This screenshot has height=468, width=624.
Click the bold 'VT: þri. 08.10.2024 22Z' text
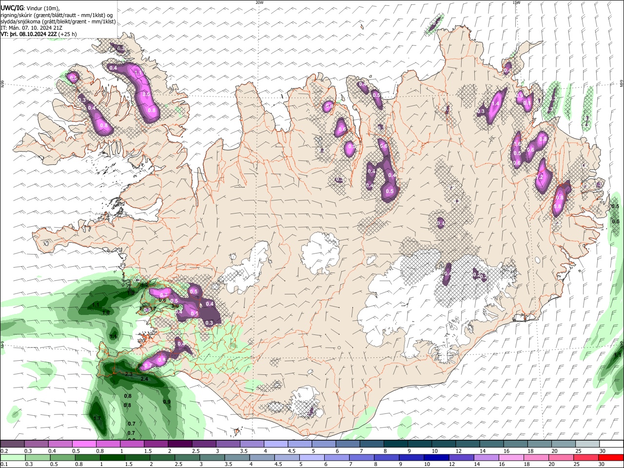point(29,34)
